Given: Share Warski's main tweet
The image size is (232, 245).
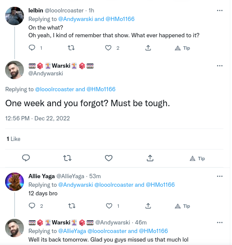Looking at the screenshot, I should 150,158.
